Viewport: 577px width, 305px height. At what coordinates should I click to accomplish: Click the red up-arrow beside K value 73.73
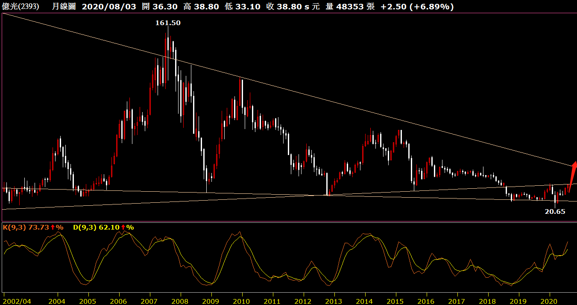tap(53, 227)
